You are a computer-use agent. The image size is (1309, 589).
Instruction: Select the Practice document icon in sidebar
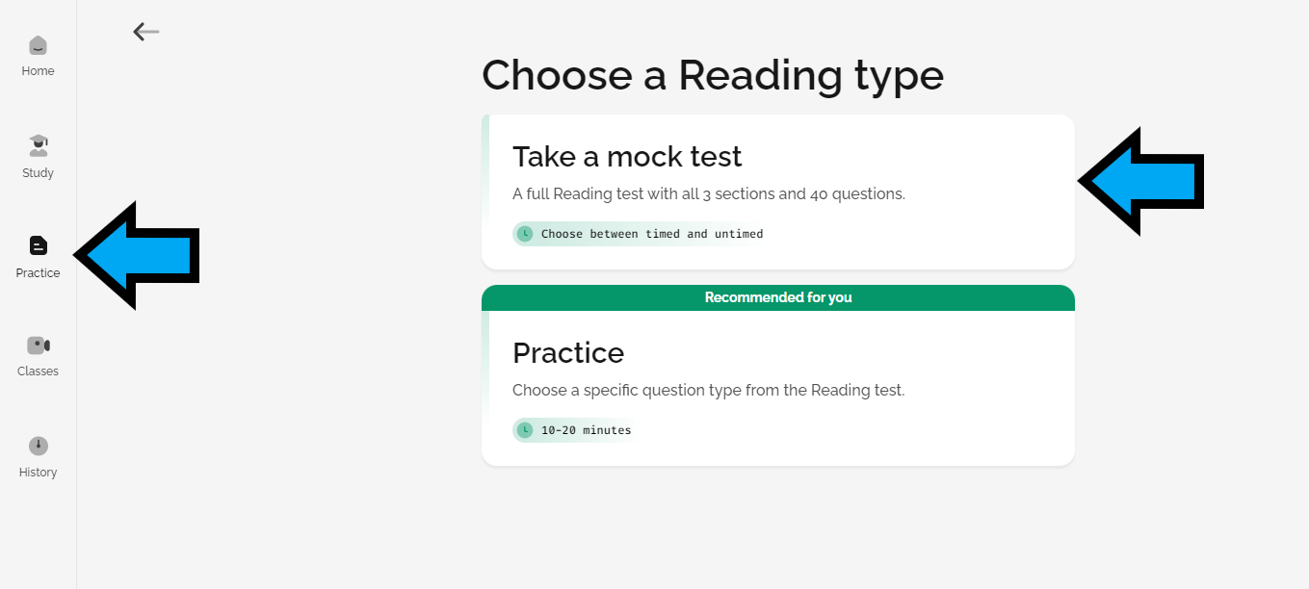38,245
